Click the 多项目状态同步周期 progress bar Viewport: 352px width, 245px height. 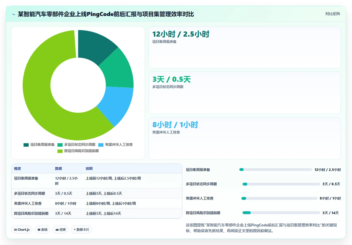click(281, 184)
